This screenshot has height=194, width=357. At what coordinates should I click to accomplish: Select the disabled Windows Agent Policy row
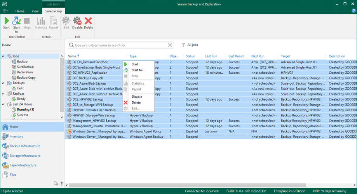click(x=211, y=132)
